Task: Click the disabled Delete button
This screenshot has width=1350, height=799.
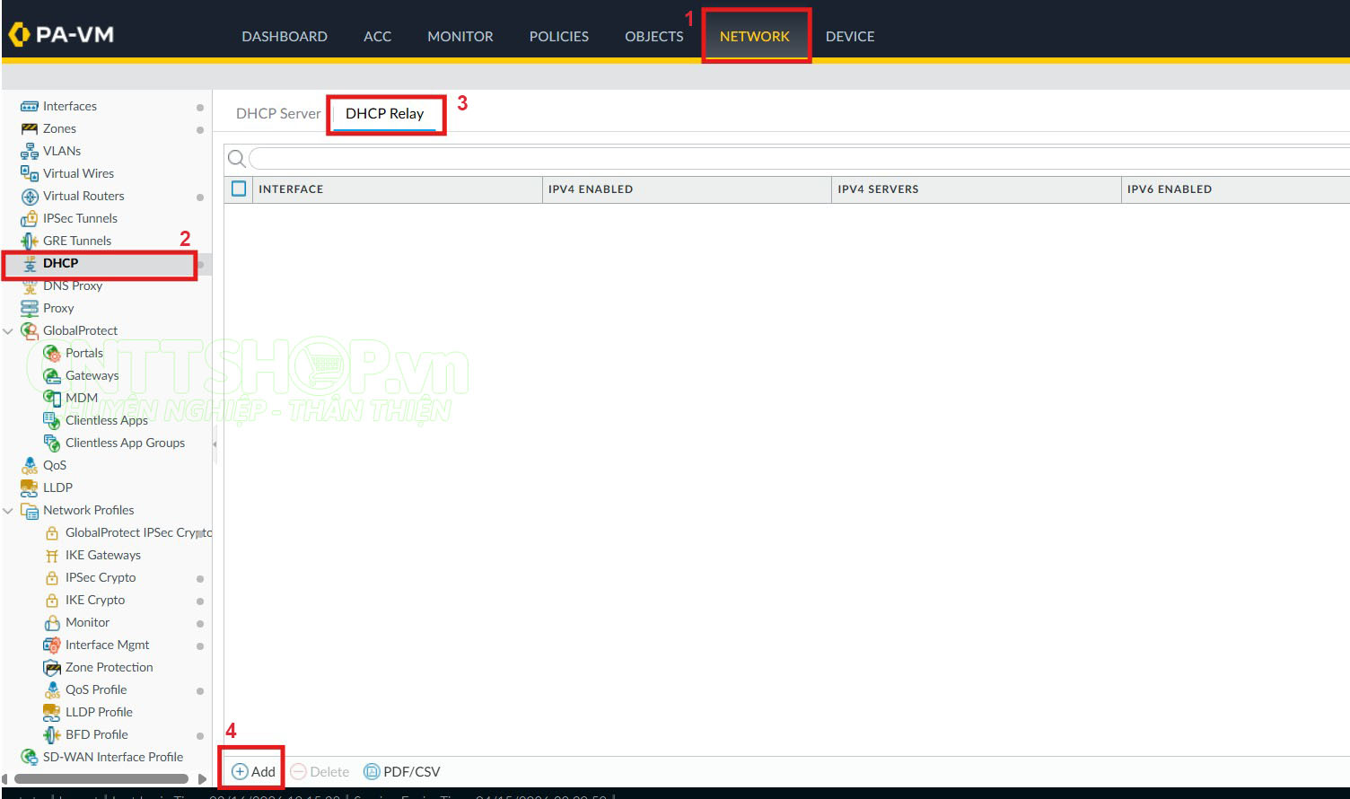Action: tap(320, 771)
